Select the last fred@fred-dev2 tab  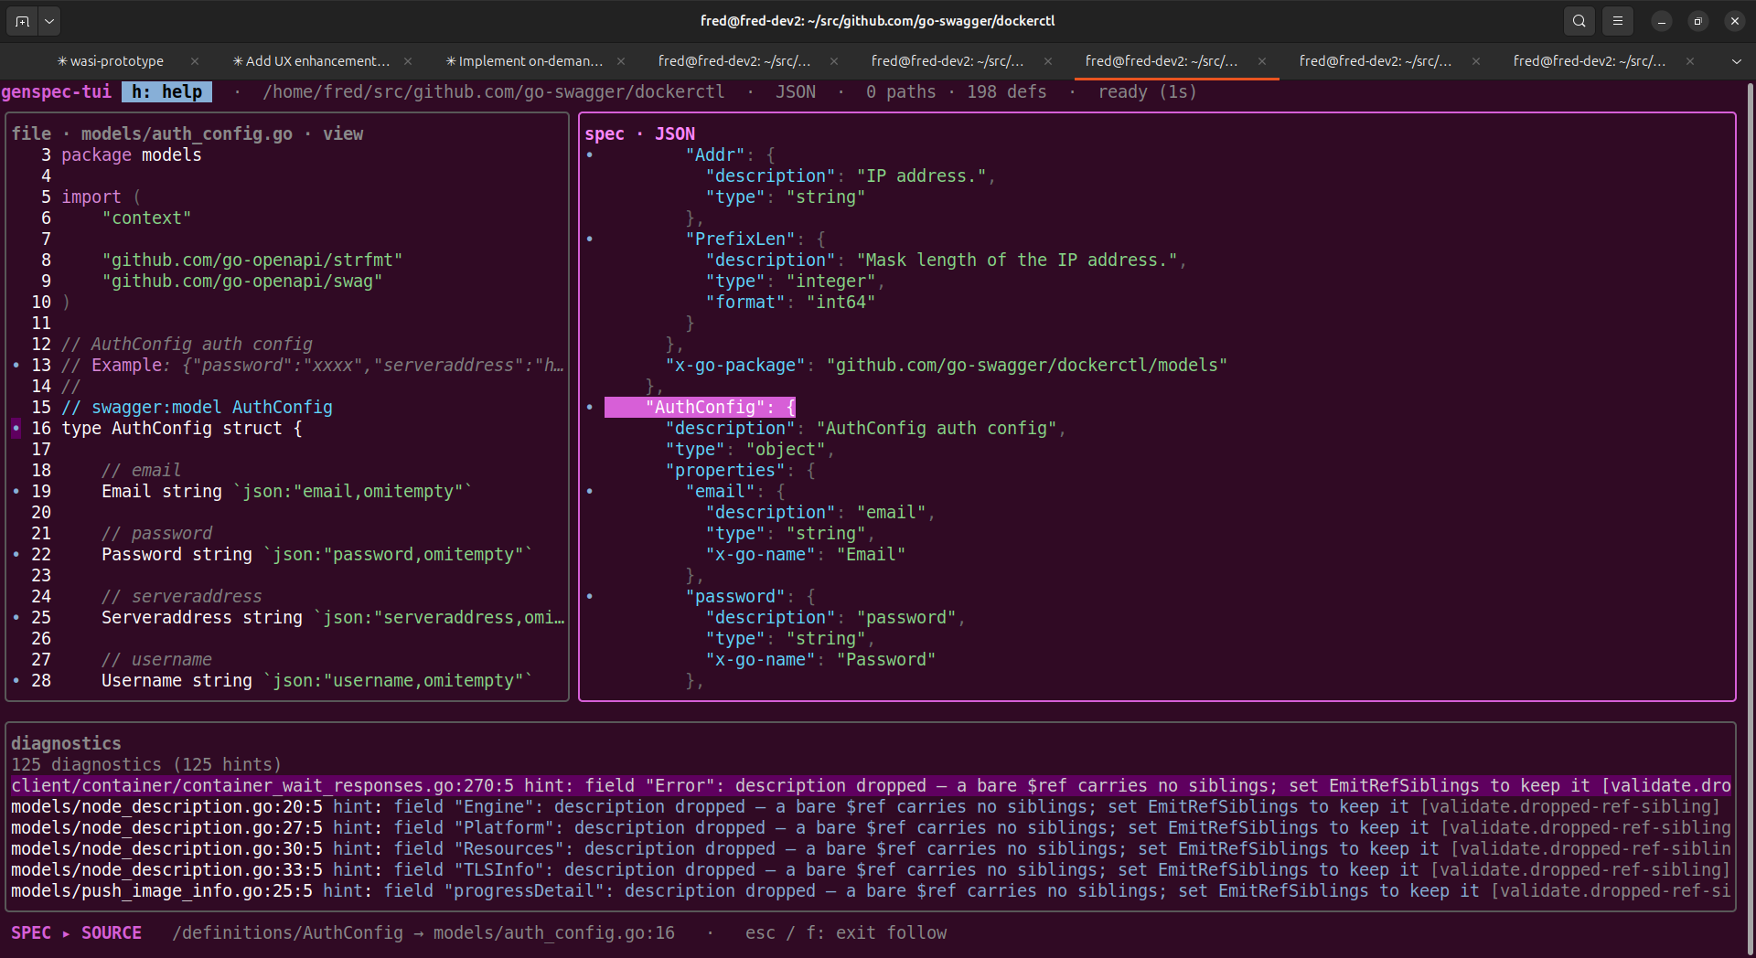click(1590, 61)
